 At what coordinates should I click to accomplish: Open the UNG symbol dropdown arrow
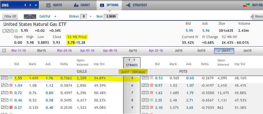pos(36,5)
